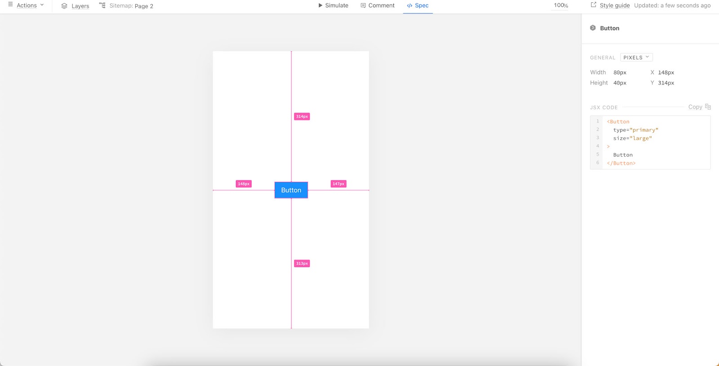719x366 pixels.
Task: Click the Spec code icon
Action: [x=409, y=6]
